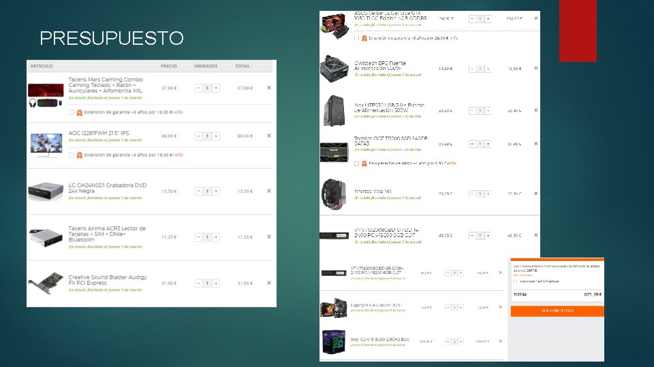
Task: Click the Toshiba OCZ SSD thumbnail
Action: [334, 152]
